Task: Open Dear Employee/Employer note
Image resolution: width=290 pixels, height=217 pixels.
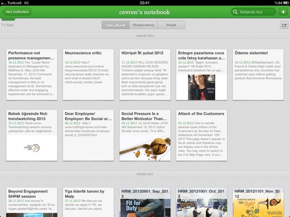Action: click(x=88, y=135)
